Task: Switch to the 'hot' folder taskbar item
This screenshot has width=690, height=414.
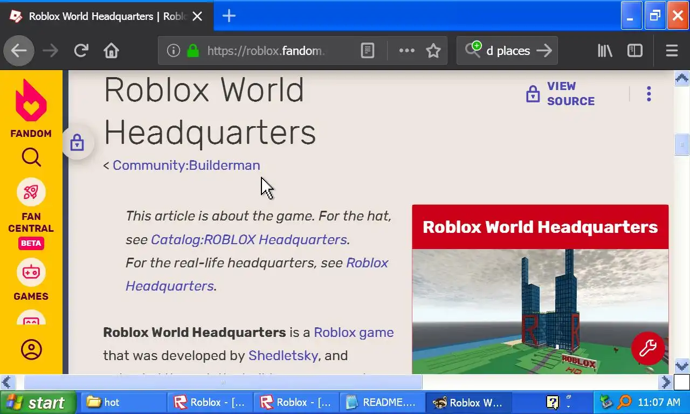Action: click(x=123, y=402)
